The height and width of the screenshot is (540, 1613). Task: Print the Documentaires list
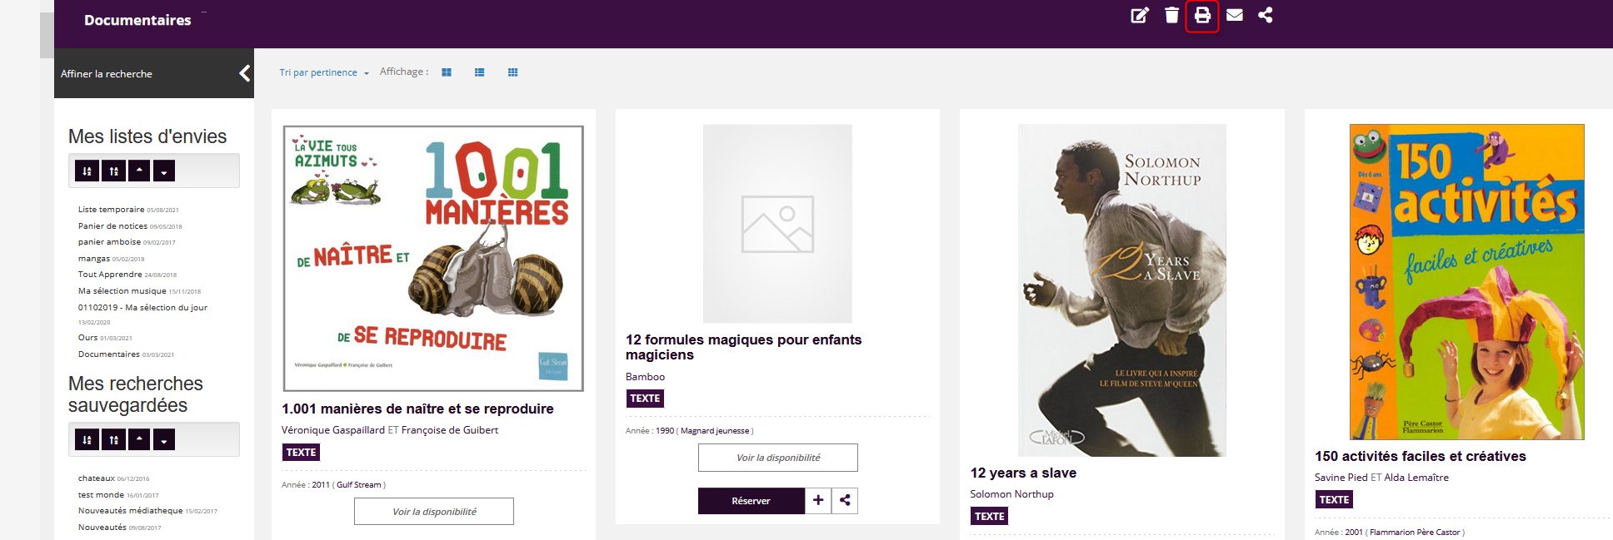point(1202,15)
